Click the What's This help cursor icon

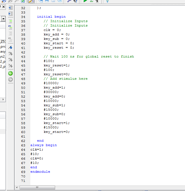(75, 1)
